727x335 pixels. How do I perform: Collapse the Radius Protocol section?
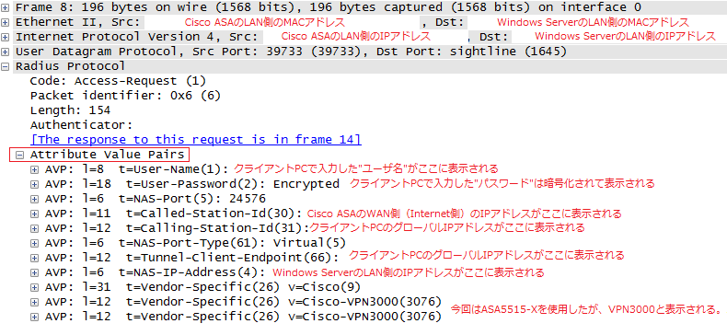pyautogui.click(x=5, y=66)
